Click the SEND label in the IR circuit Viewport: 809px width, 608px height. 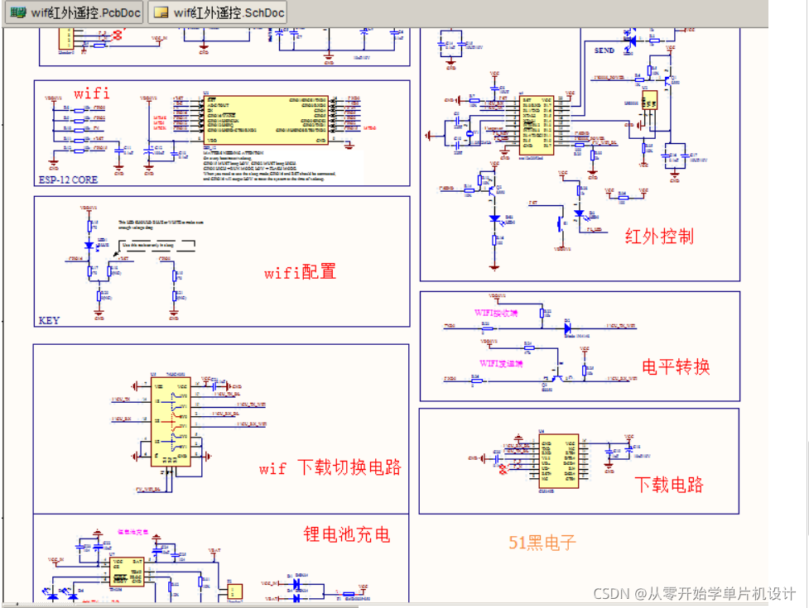pos(604,50)
